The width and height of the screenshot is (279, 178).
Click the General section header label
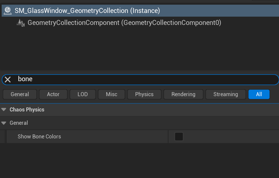point(19,123)
